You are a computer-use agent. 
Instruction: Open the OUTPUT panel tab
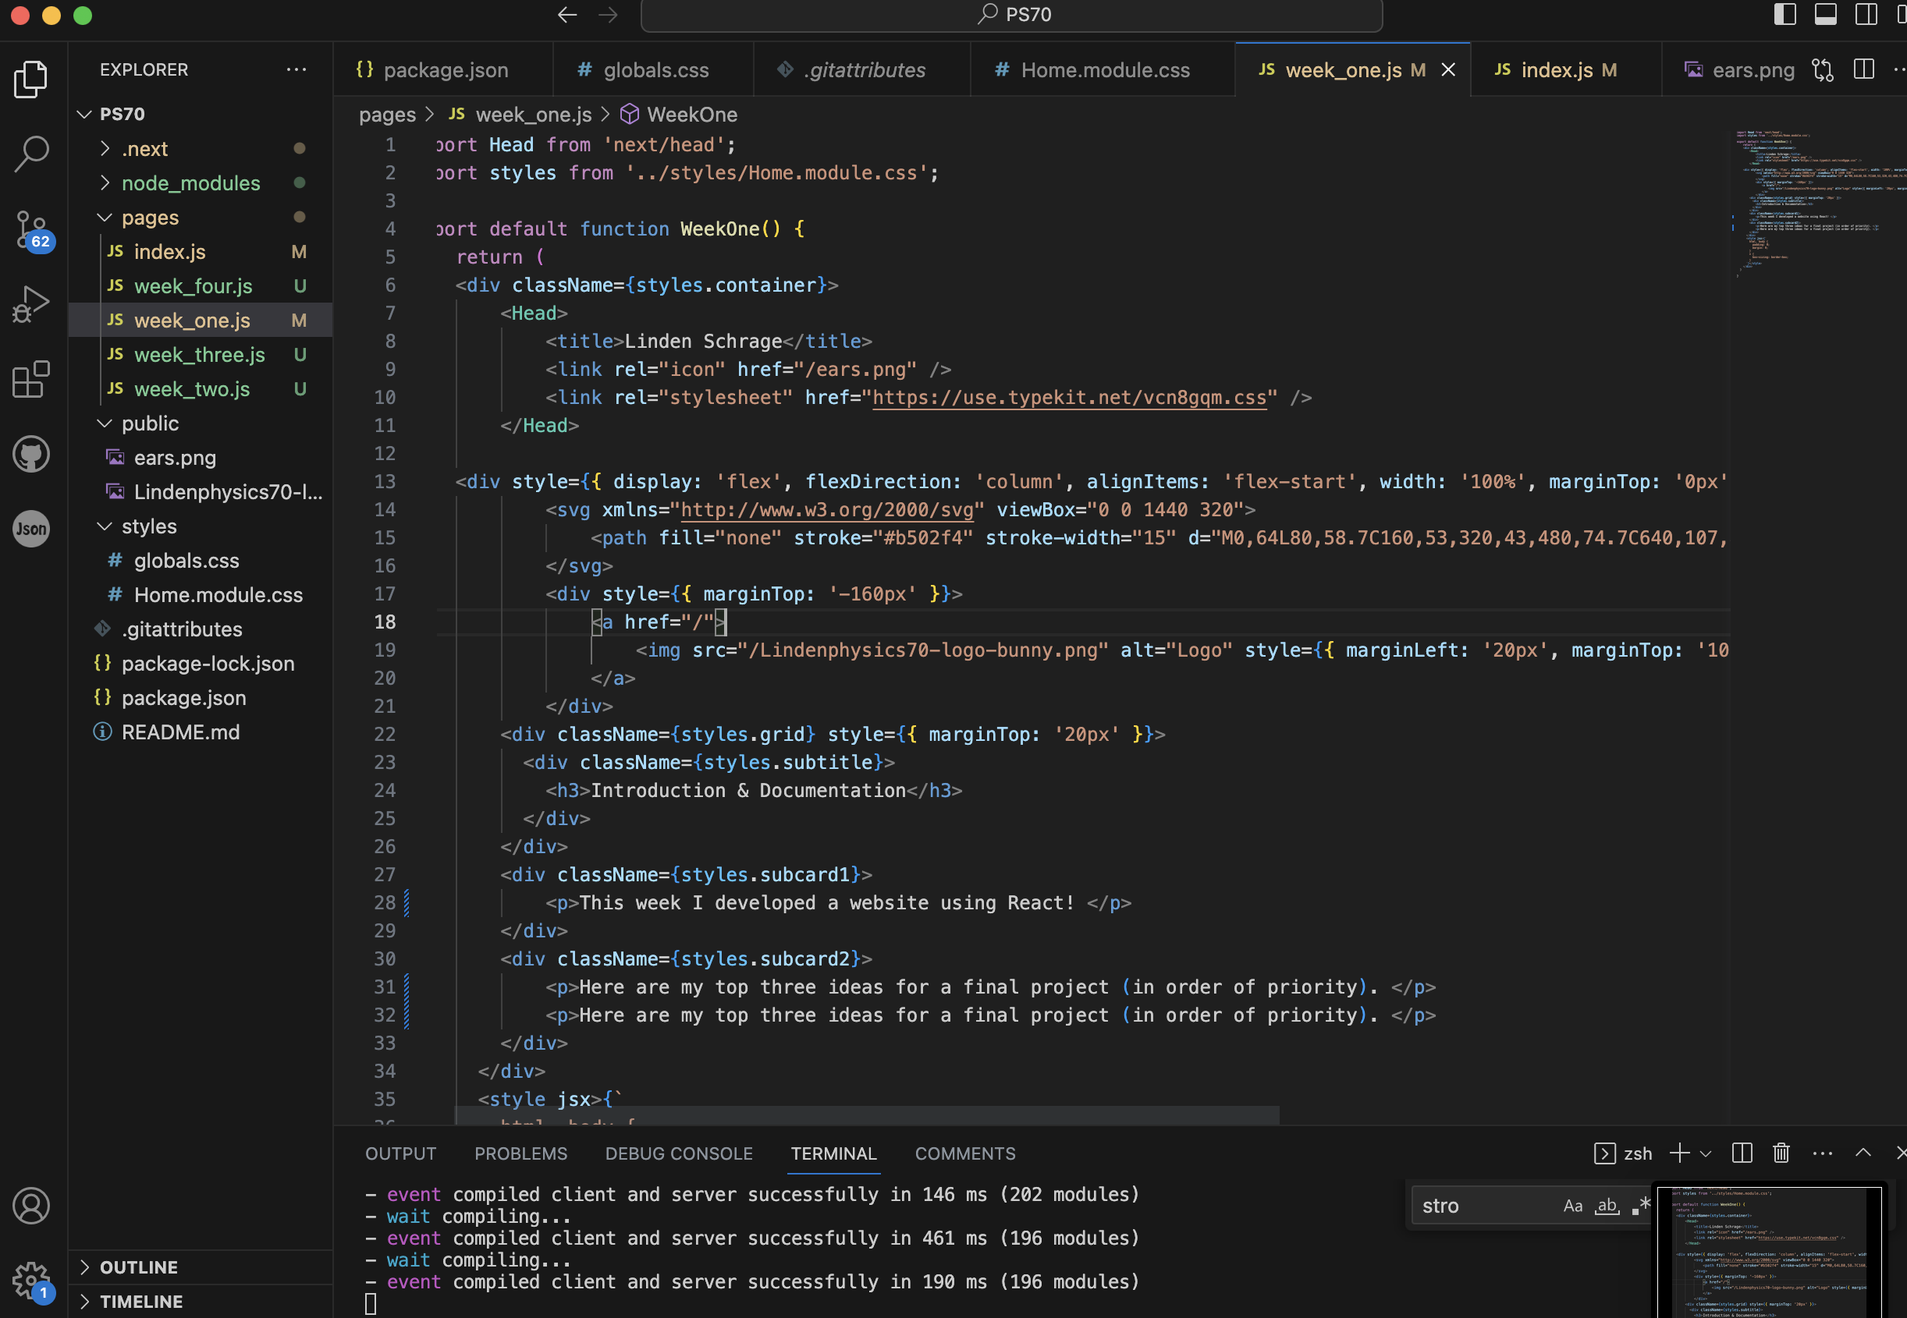click(401, 1153)
